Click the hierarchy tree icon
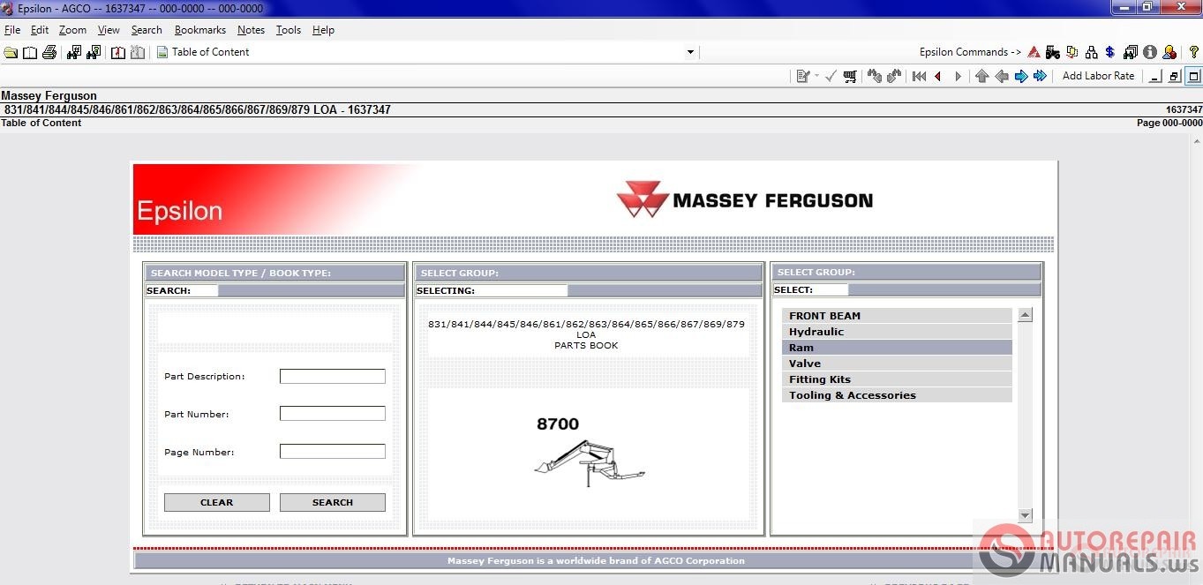The width and height of the screenshot is (1203, 585). pos(1092,52)
